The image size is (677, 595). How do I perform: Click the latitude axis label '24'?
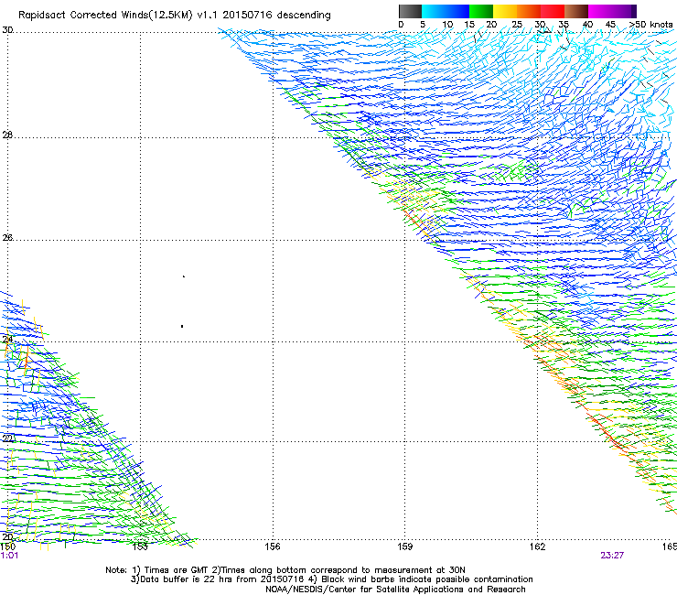tap(7, 340)
